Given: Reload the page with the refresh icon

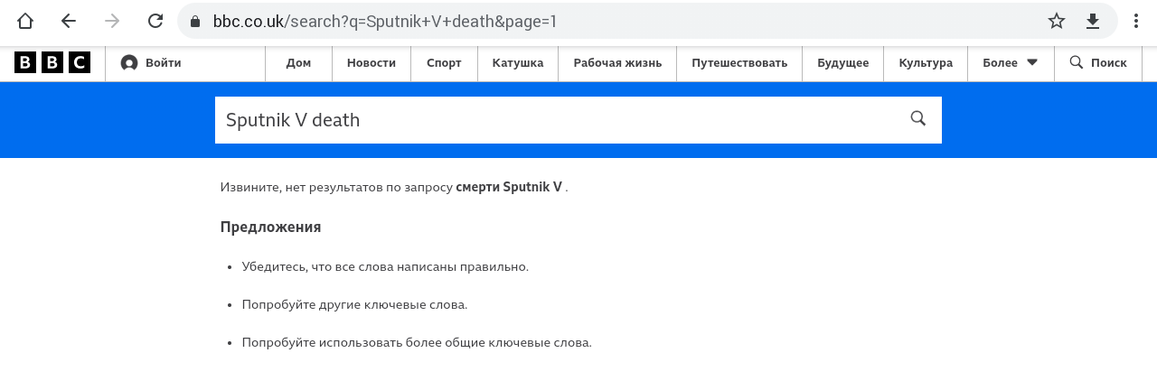Looking at the screenshot, I should click(155, 21).
